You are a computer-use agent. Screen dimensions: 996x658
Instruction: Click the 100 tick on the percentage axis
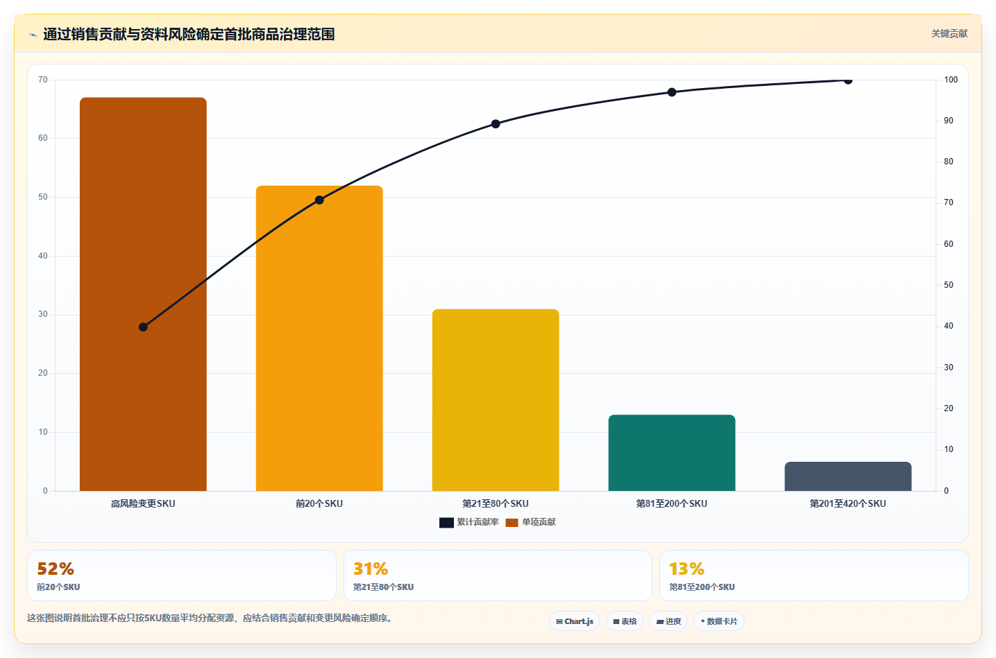coord(951,80)
